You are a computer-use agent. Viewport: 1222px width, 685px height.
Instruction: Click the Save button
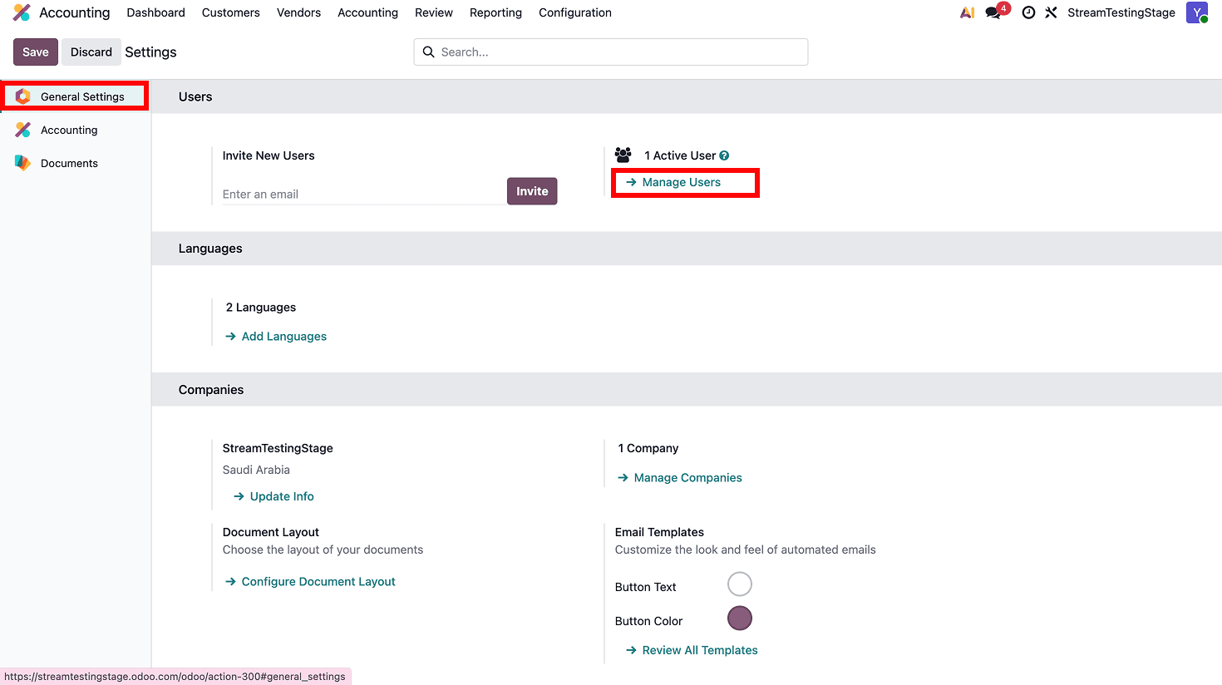pyautogui.click(x=36, y=52)
